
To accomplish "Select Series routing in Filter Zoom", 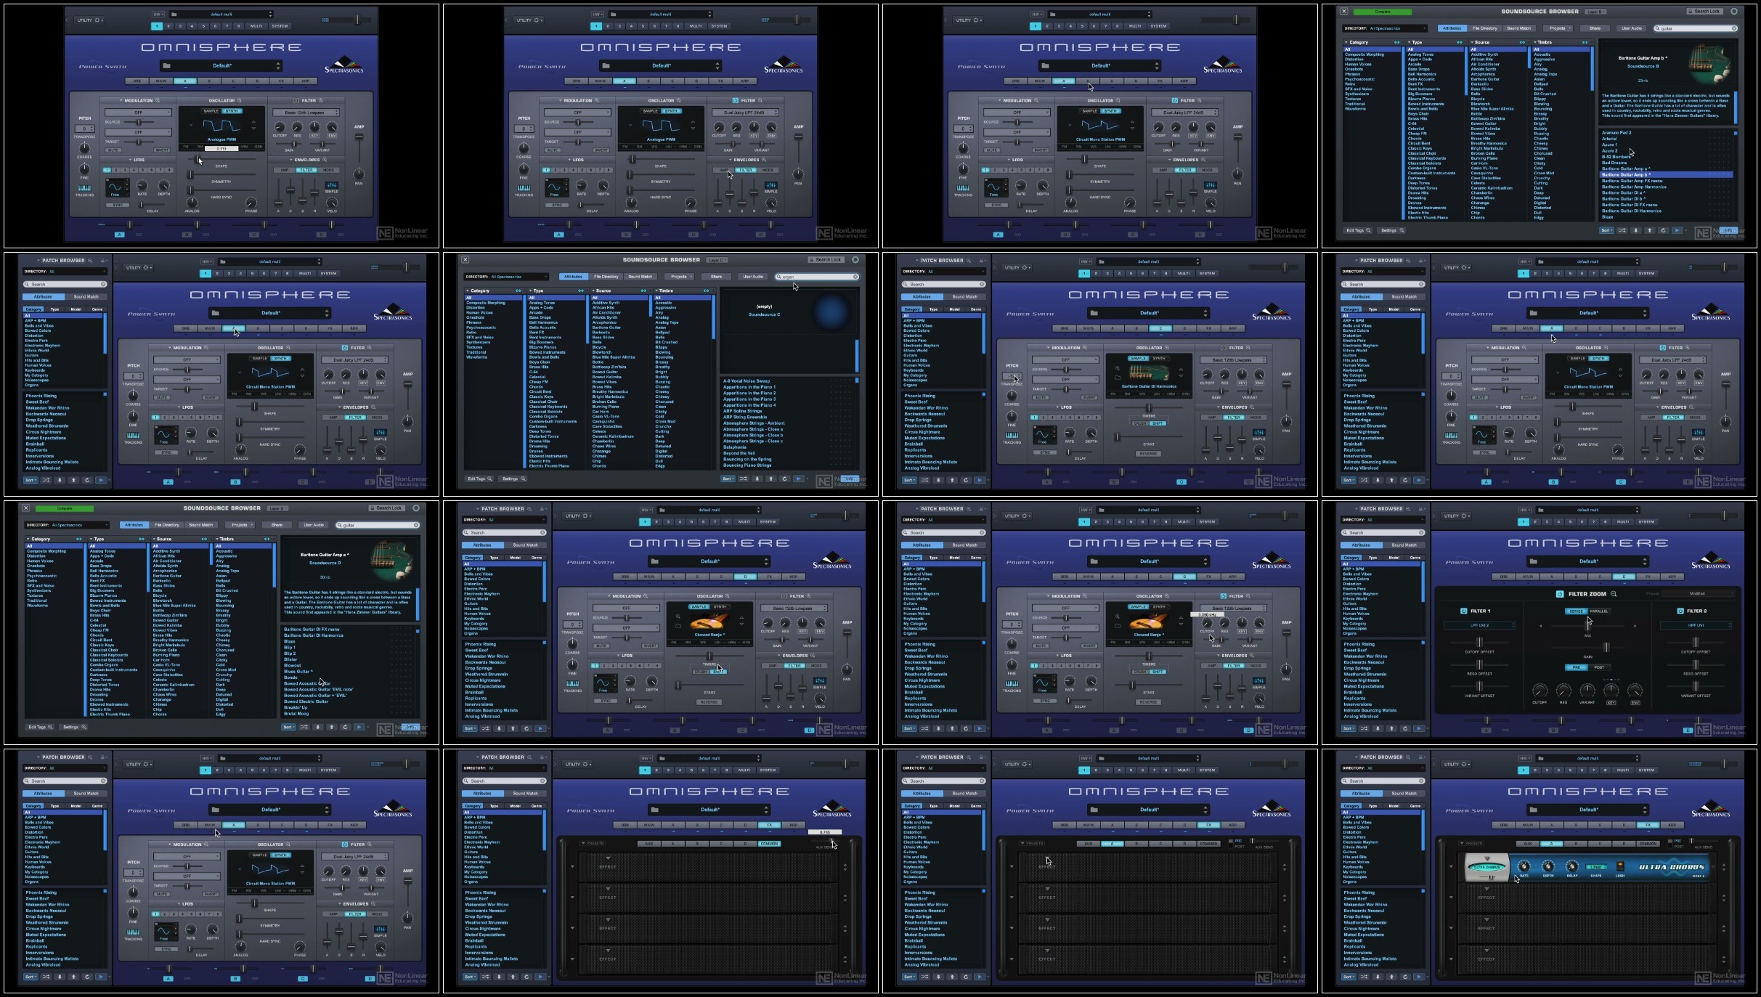I will (x=1577, y=611).
